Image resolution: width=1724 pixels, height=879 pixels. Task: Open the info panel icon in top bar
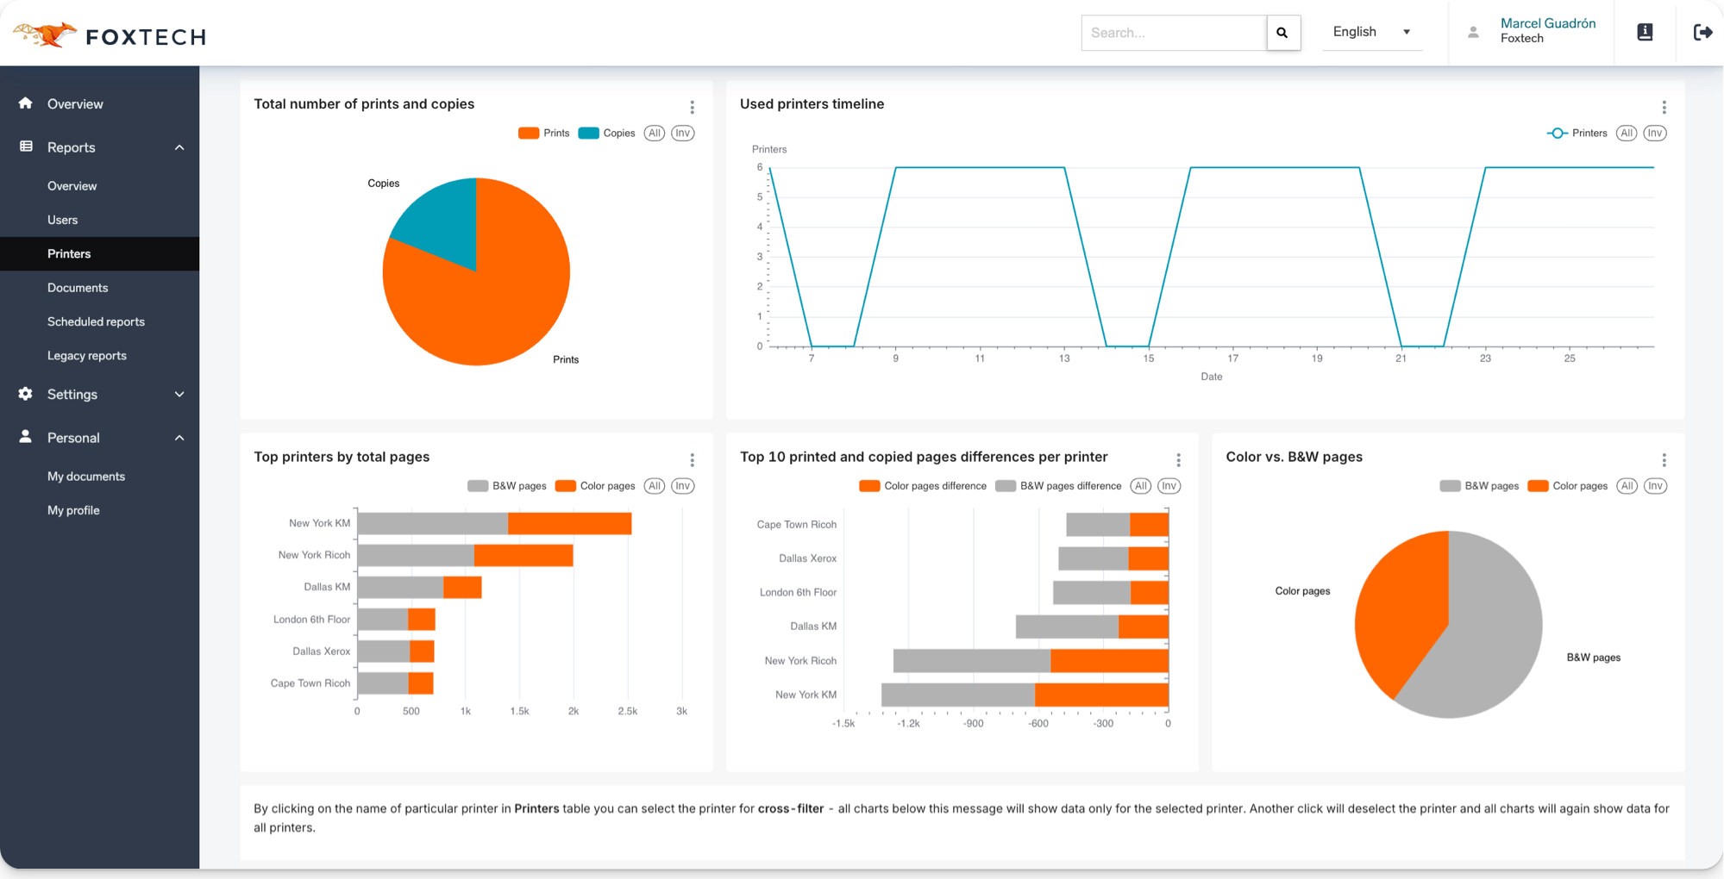click(x=1645, y=32)
